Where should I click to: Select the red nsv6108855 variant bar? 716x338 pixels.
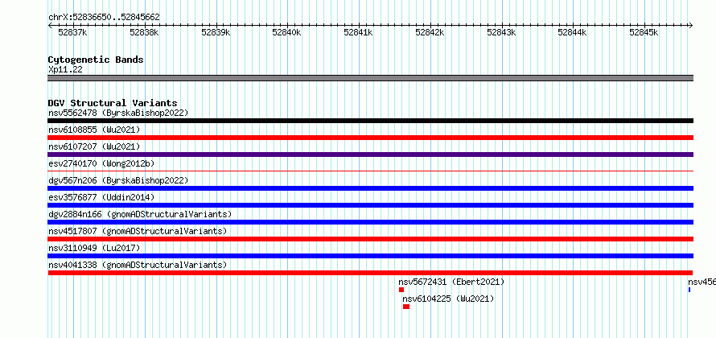(370, 138)
